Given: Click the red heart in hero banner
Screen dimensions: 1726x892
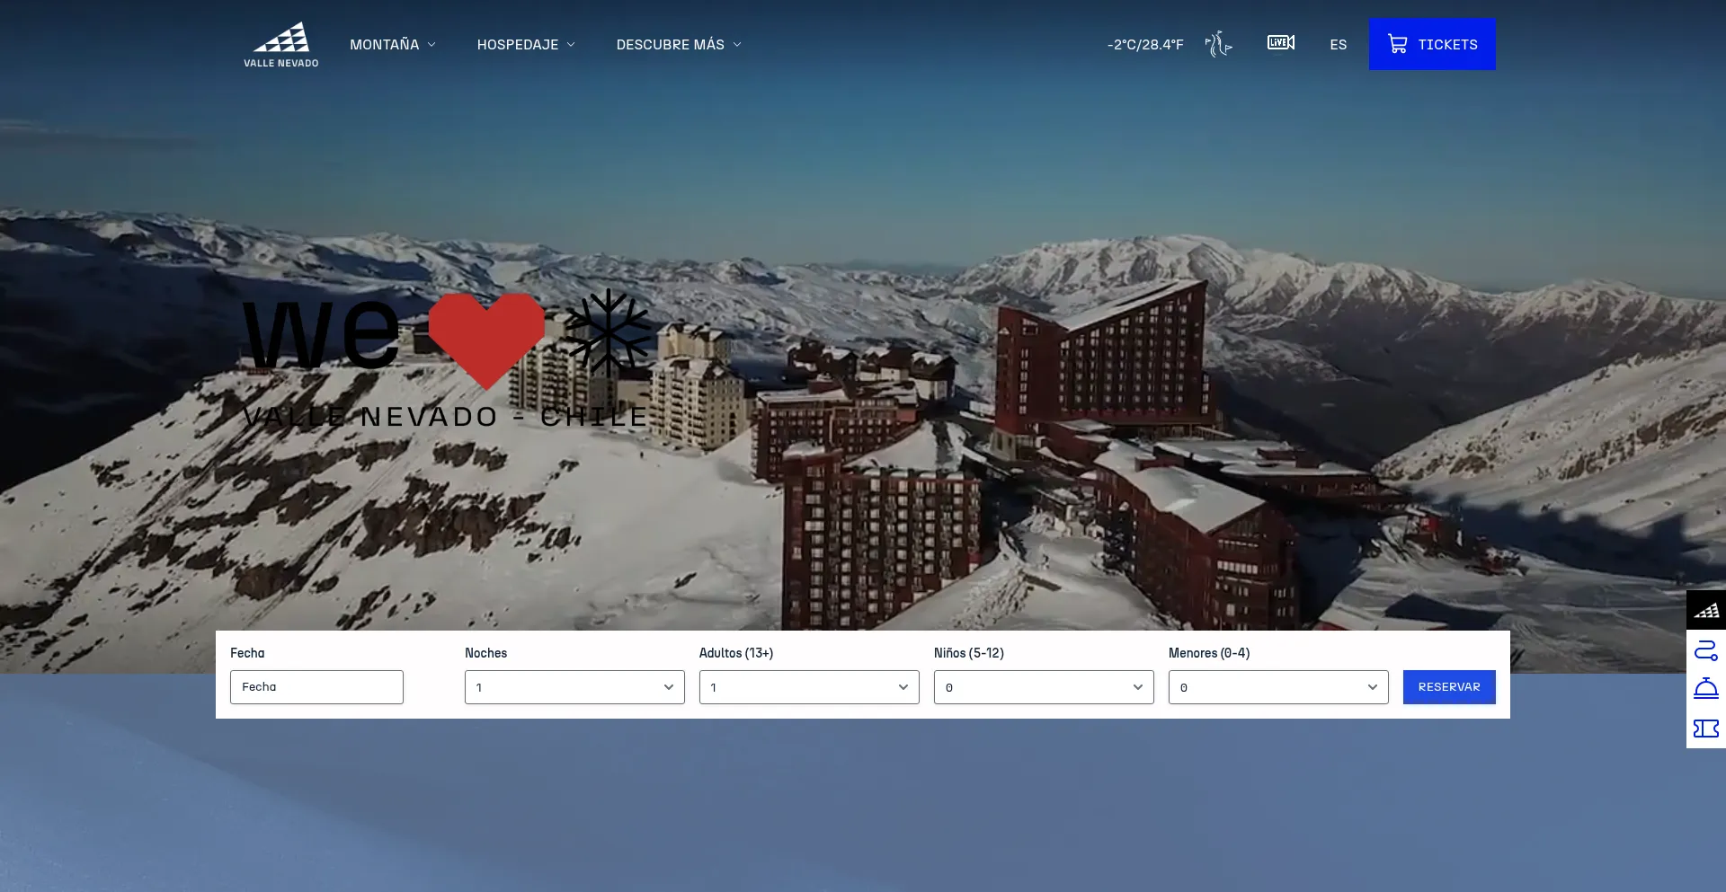Looking at the screenshot, I should [x=486, y=340].
